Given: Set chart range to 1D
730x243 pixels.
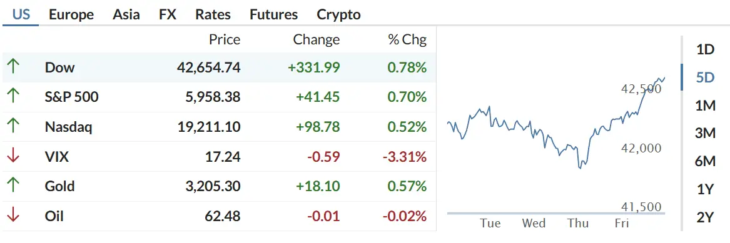Looking at the screenshot, I should pos(706,49).
